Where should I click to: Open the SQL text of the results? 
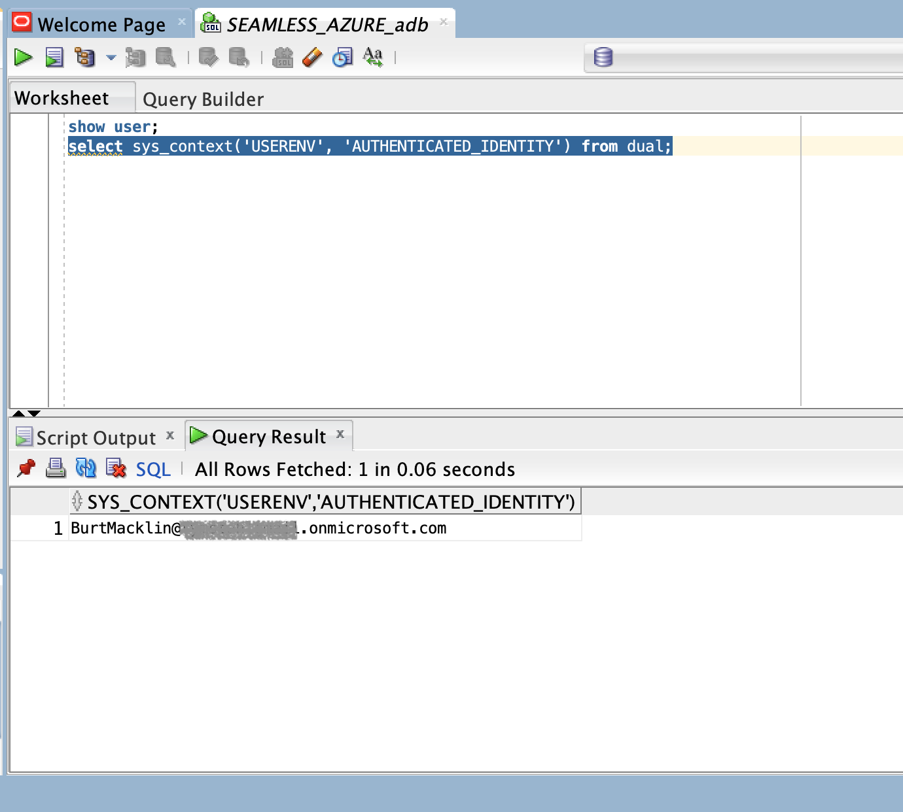[152, 469]
